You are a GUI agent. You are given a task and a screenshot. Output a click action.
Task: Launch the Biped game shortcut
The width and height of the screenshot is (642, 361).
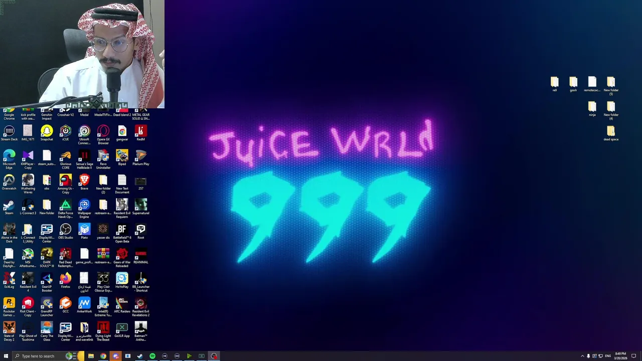pos(122,158)
